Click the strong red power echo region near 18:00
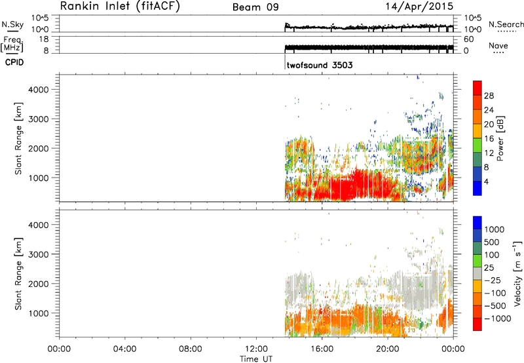Viewport: 524px width, 363px height. 359,184
